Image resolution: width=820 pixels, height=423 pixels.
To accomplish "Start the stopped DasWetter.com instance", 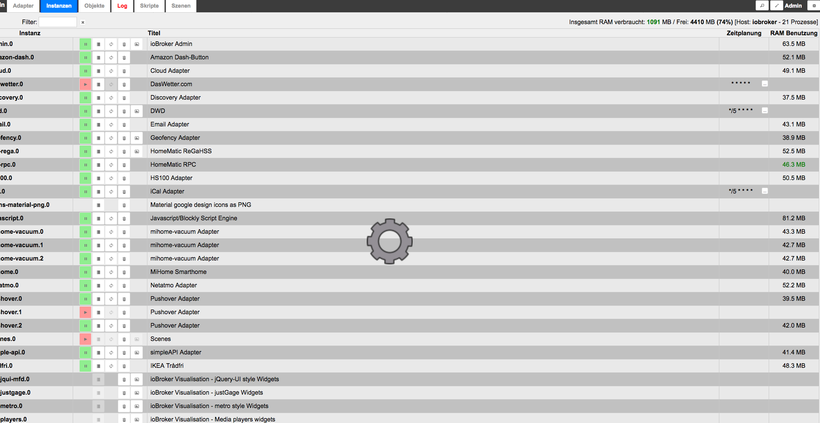I will click(x=85, y=84).
